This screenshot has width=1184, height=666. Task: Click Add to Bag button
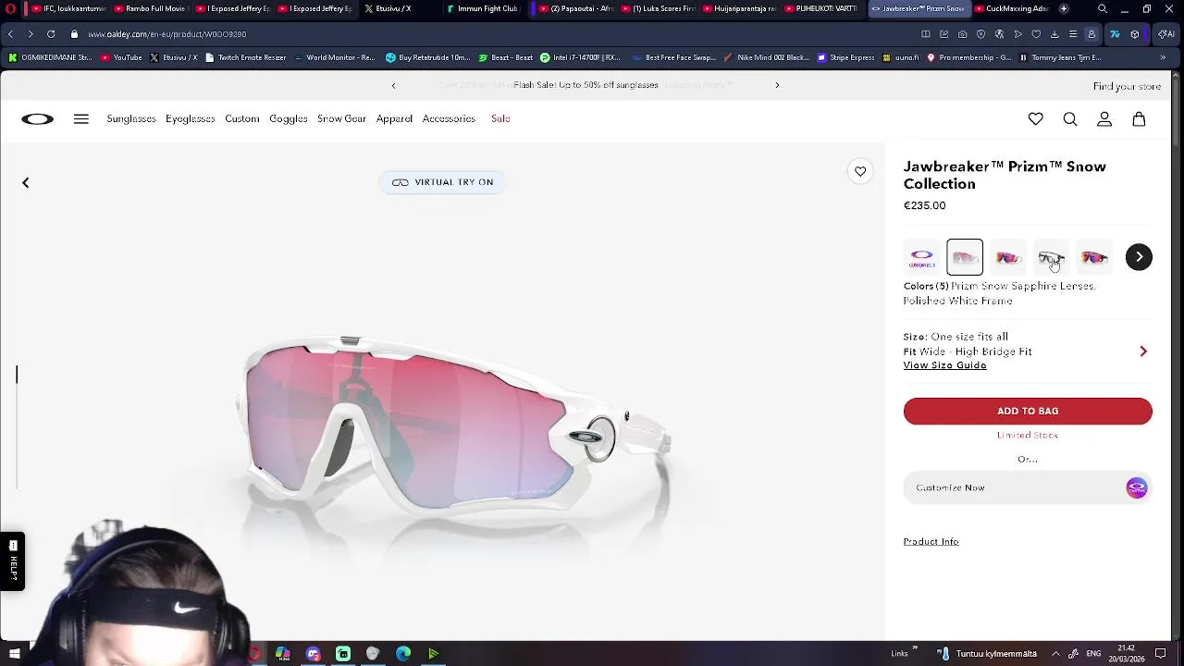pos(1028,411)
